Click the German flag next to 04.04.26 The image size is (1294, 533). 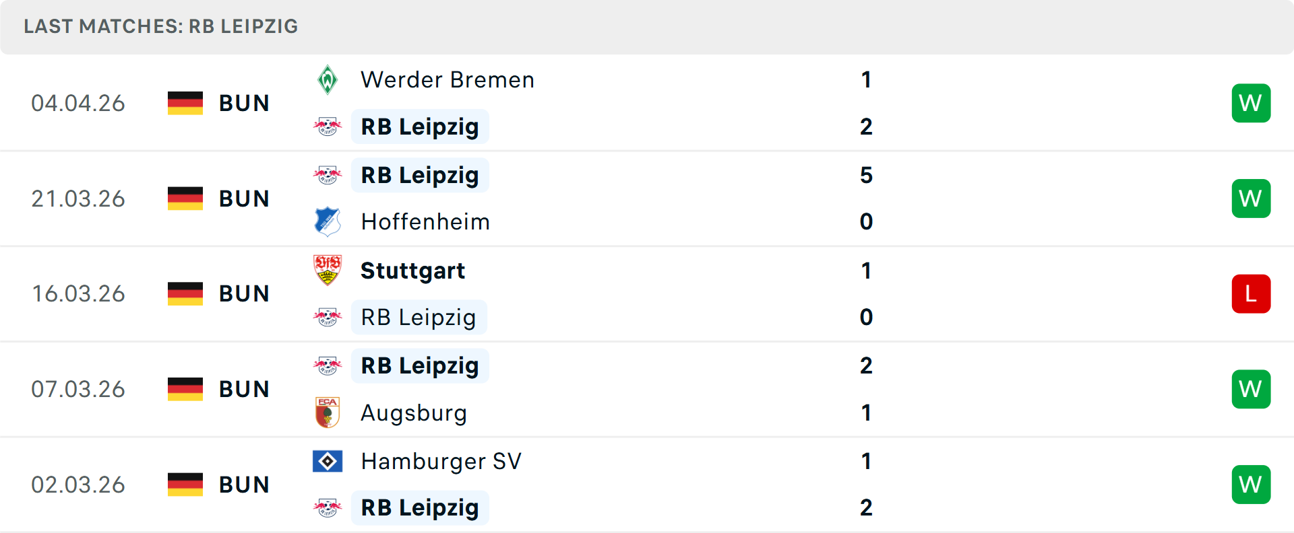click(185, 102)
